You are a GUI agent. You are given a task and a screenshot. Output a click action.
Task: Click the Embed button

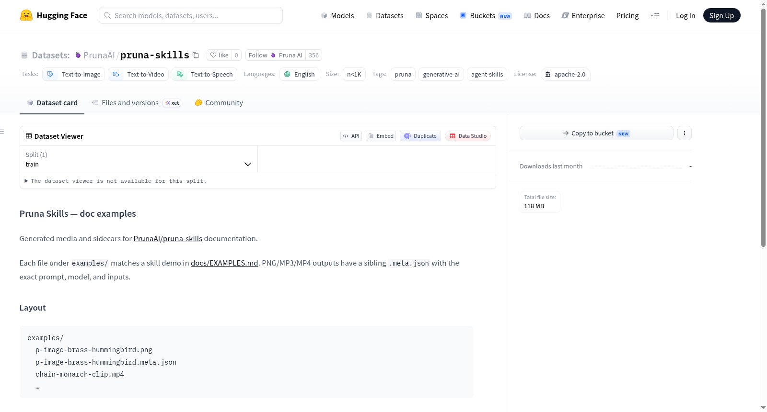tap(381, 136)
